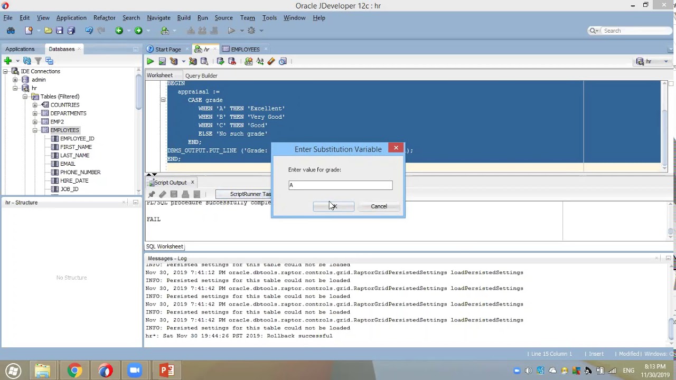
Task: Click the Run Statement green arrow
Action: (x=150, y=62)
